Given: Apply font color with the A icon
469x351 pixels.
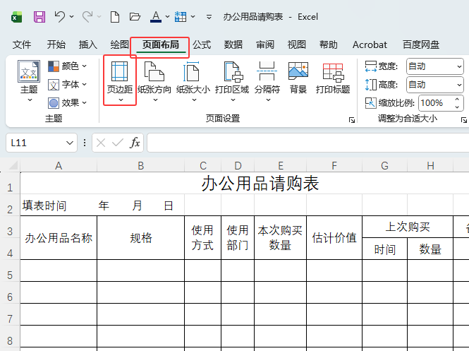Looking at the screenshot, I should 156,17.
